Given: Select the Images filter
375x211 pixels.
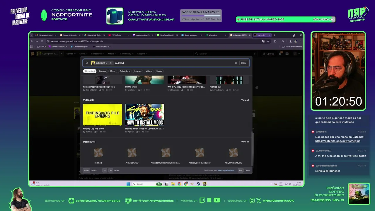Looking at the screenshot, I should coord(138,71).
